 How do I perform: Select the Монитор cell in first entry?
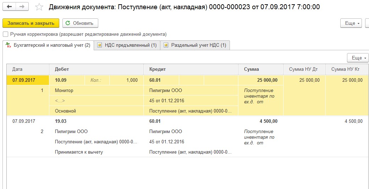(64, 91)
